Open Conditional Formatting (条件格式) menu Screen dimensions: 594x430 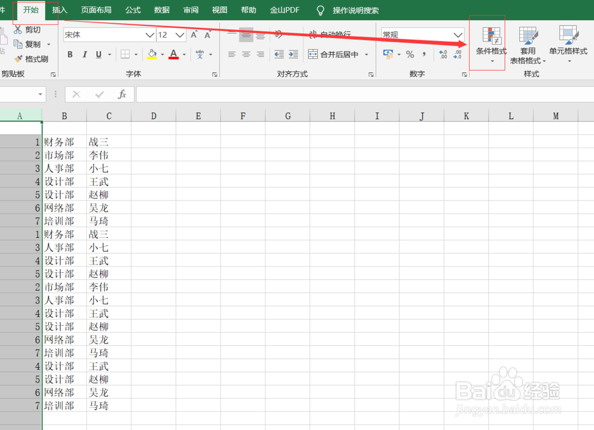coord(491,44)
